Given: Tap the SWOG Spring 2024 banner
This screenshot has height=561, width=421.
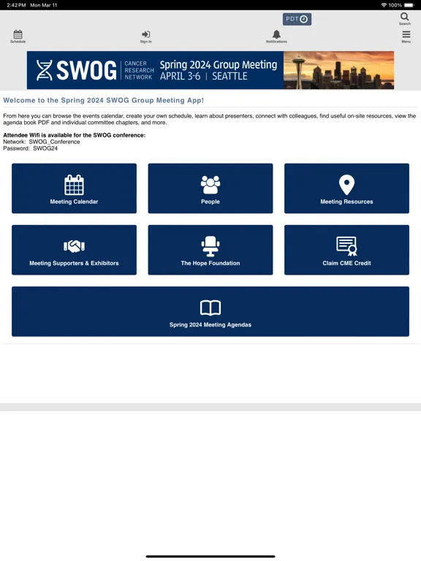Looking at the screenshot, I should (x=210, y=70).
